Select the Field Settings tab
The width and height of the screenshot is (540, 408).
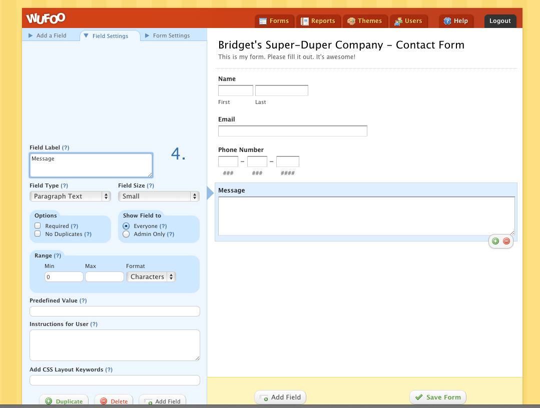tap(110, 36)
